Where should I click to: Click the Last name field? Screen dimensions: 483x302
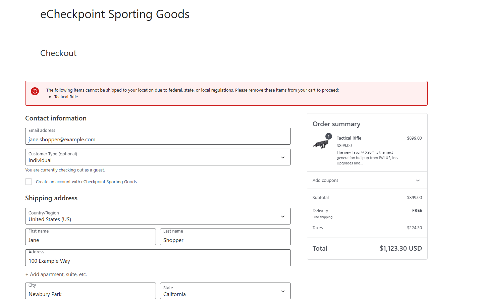tap(225, 237)
